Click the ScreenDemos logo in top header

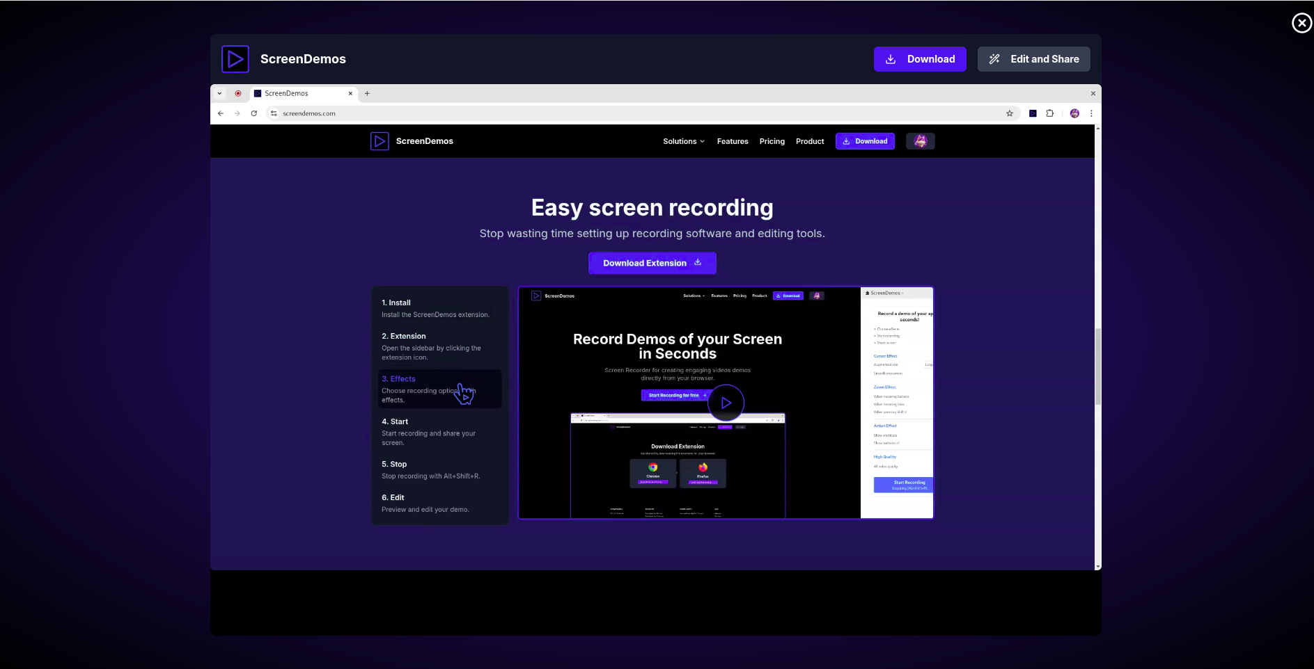pos(235,59)
